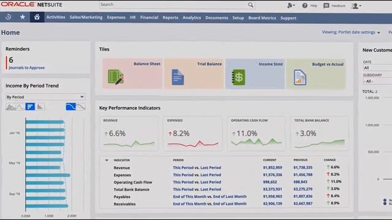Click the Expenses KPI card
Screen dimensions: 392x220
pos(193,133)
